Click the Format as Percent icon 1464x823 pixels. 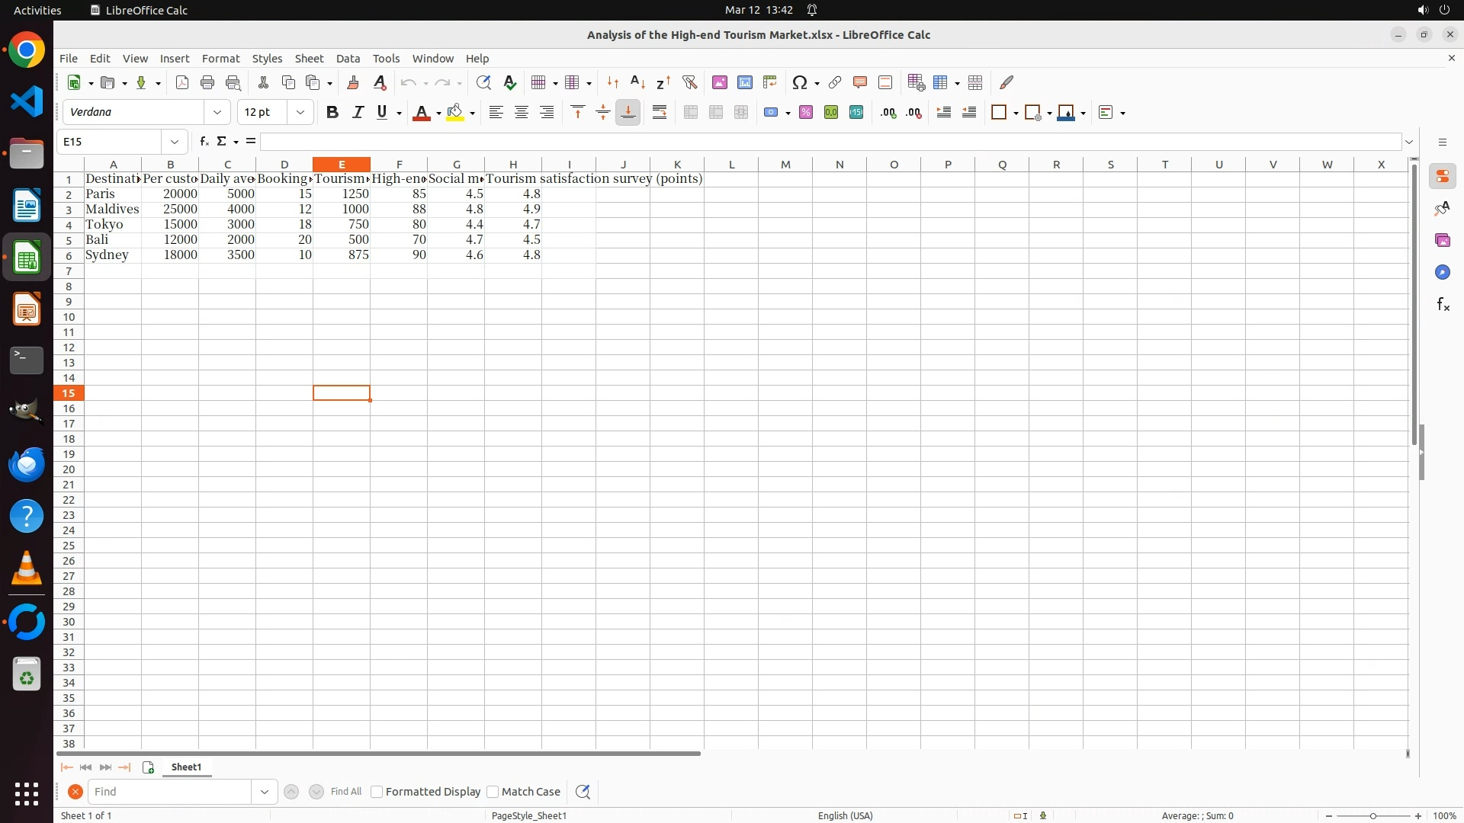[x=806, y=113]
